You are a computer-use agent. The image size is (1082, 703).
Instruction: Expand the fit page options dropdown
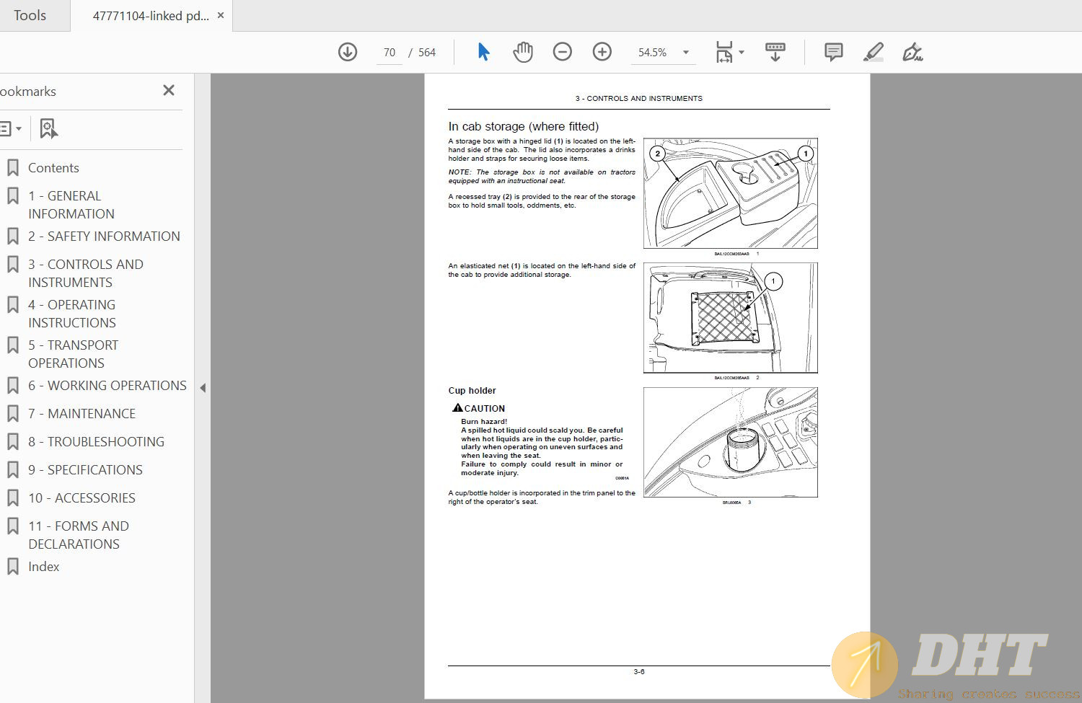(x=742, y=53)
